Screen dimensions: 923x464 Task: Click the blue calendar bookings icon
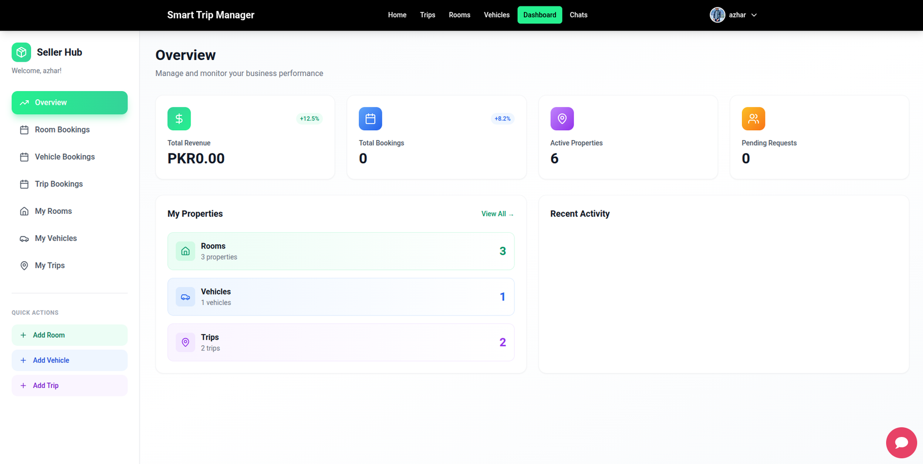click(x=370, y=119)
